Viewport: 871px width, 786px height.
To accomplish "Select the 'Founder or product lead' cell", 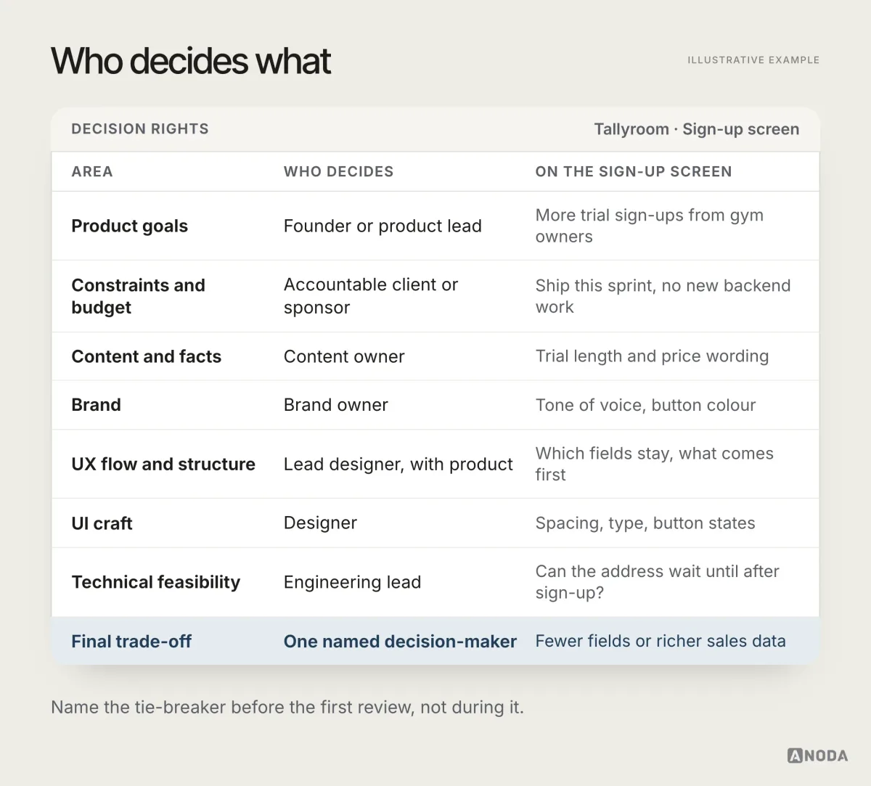I will [383, 226].
